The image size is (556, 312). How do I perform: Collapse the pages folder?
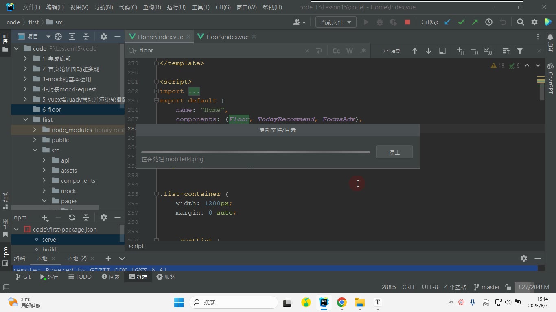pos(44,201)
